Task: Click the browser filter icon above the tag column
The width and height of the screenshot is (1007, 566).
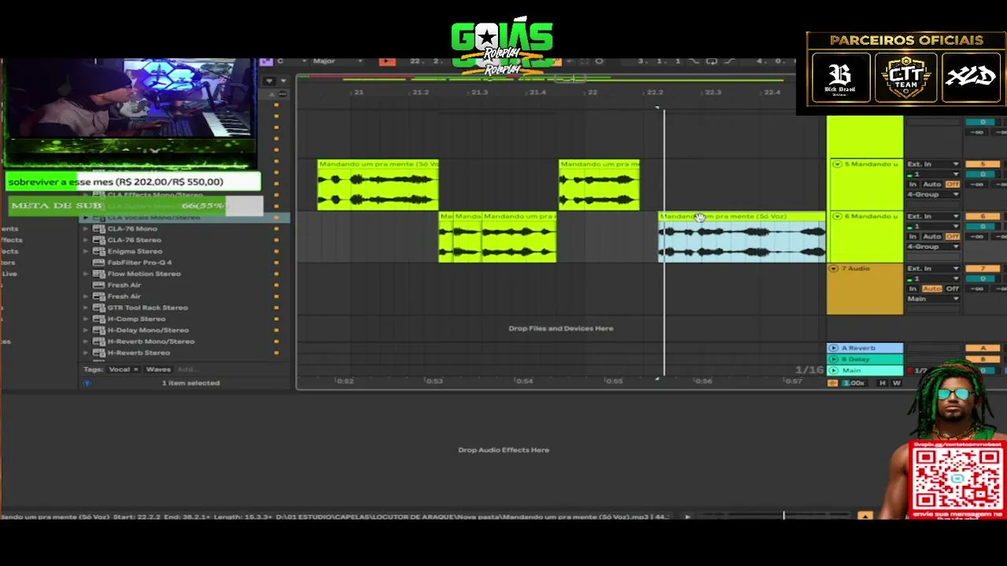Action: click(270, 81)
